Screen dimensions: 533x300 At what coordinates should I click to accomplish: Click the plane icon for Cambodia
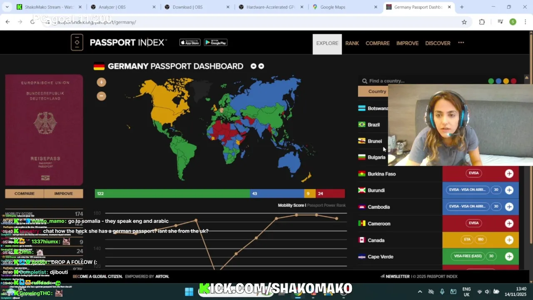[x=509, y=207]
